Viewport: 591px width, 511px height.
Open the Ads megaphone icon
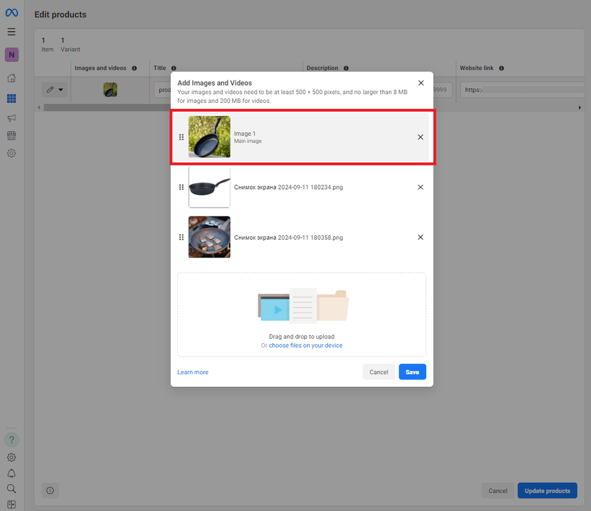12,118
